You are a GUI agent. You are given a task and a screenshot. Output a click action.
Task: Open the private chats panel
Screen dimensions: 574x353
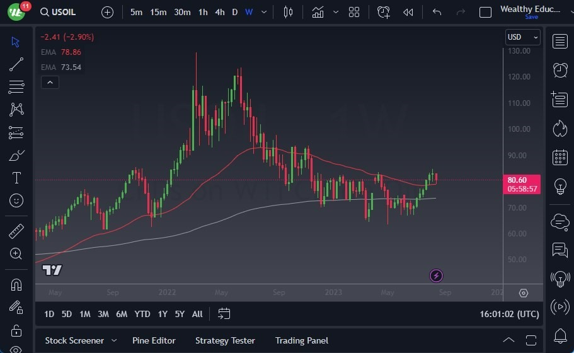point(560,250)
